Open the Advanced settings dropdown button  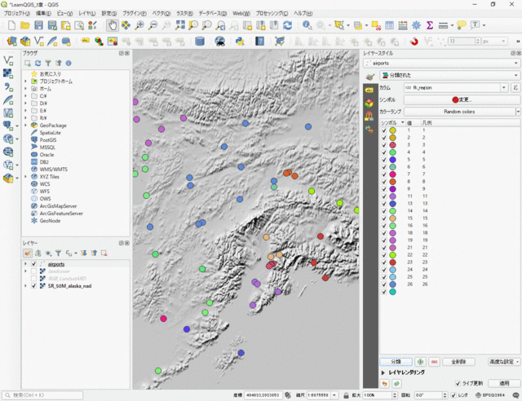pyautogui.click(x=504, y=362)
